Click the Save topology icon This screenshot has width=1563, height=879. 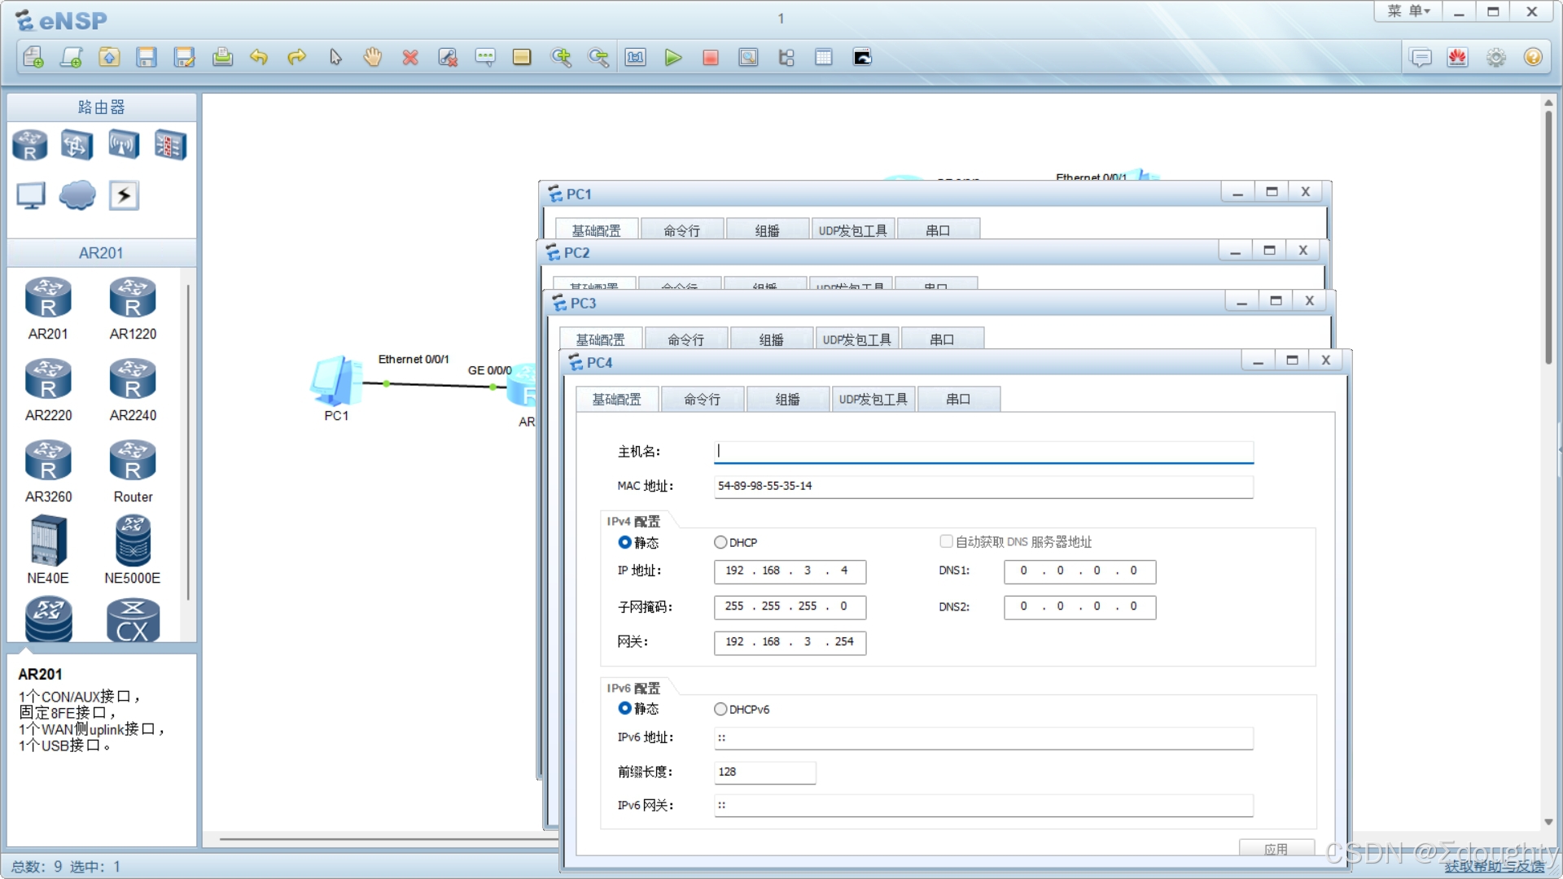coord(147,57)
